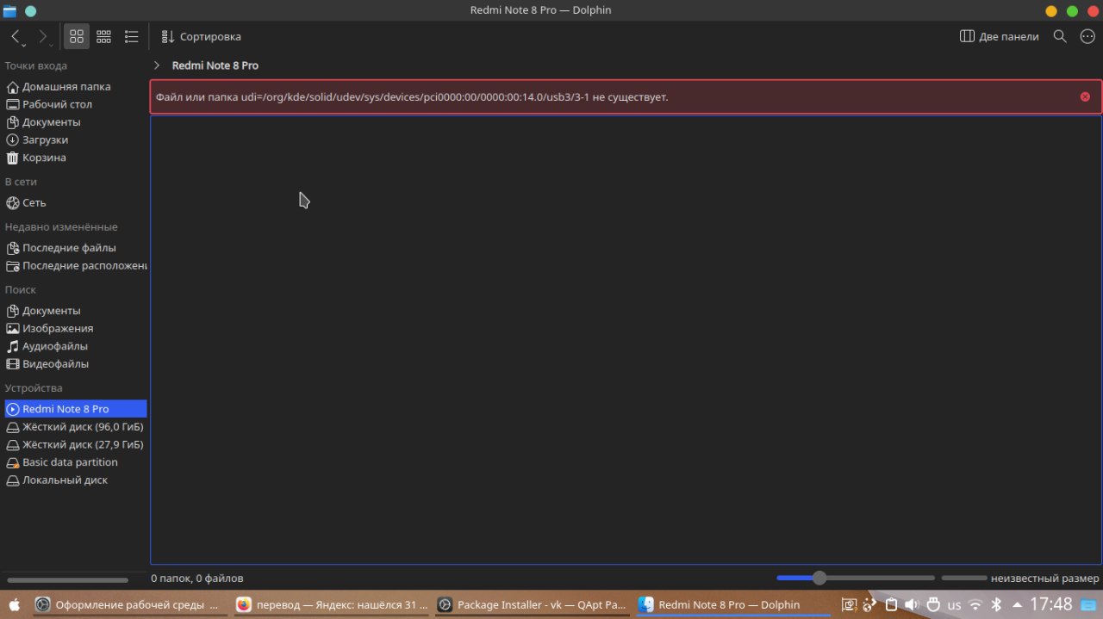This screenshot has width=1103, height=619.
Task: Open Dolphin's main menu button
Action: click(1087, 36)
